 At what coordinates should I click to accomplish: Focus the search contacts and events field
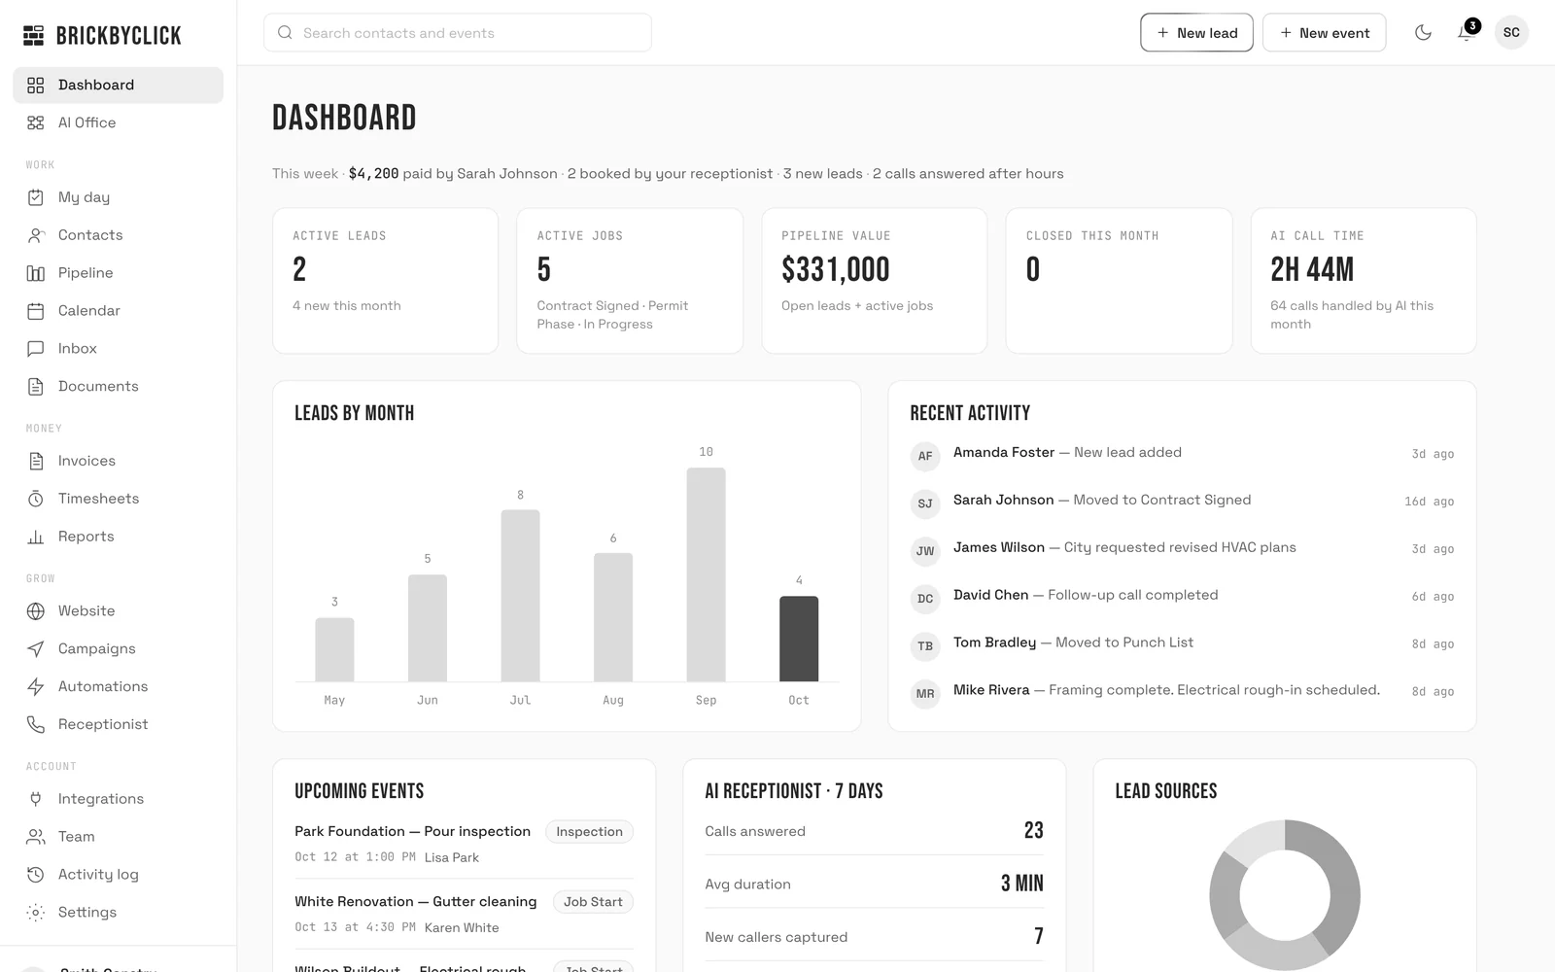458,33
